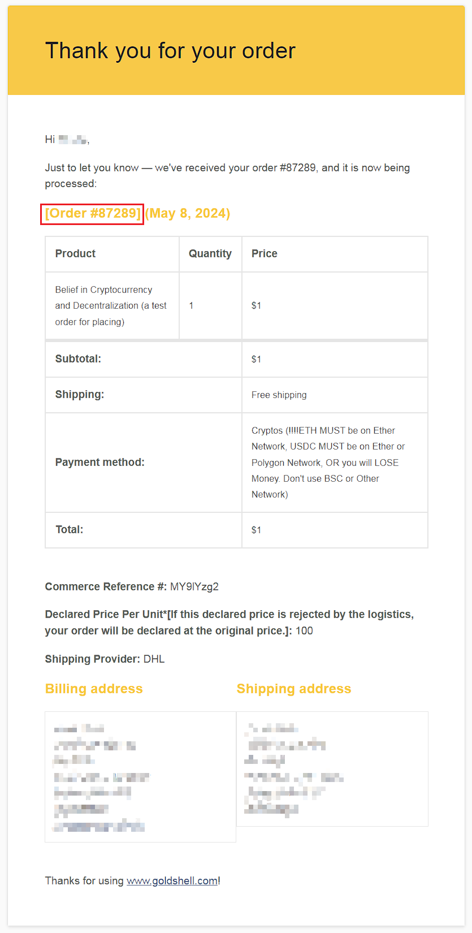Click the blurred shipping address box
The height and width of the screenshot is (933, 472).
click(332, 769)
